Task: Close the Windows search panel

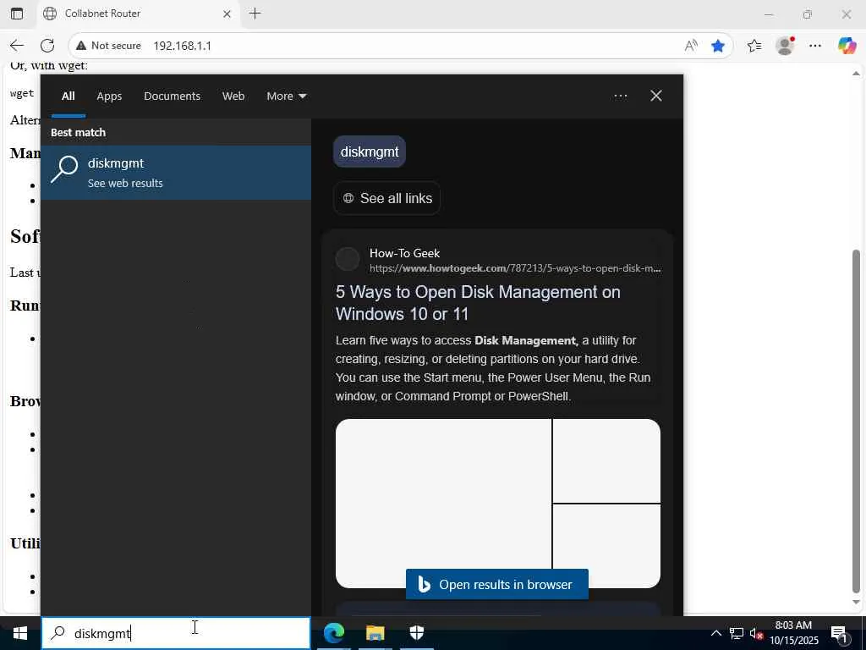Action: tap(656, 96)
